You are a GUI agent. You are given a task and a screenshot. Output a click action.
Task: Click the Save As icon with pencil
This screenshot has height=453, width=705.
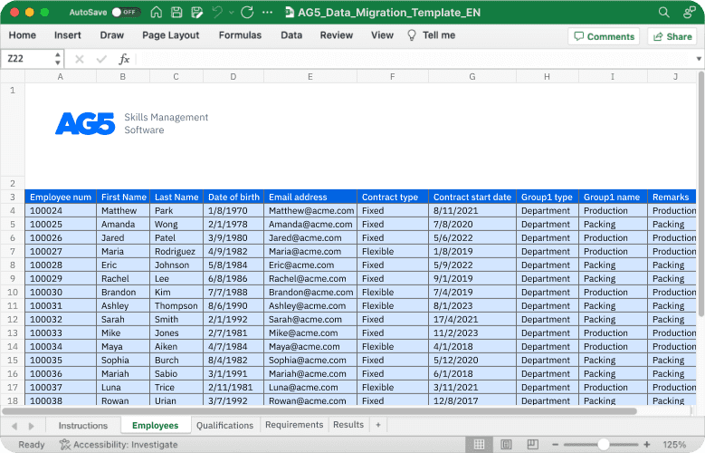(x=197, y=12)
